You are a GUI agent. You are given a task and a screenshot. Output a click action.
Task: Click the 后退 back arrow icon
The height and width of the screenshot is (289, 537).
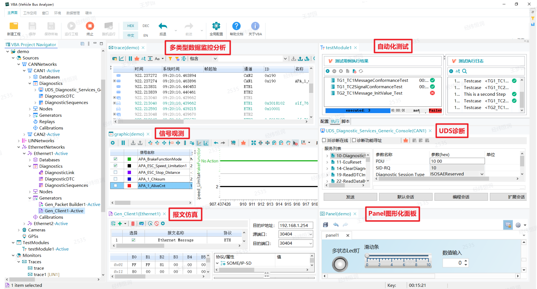click(x=163, y=26)
